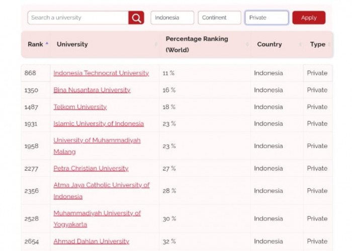Screen dimensions: 352x251
Task: Sort by Percentage Ranking (World) header
Action: (x=205, y=44)
